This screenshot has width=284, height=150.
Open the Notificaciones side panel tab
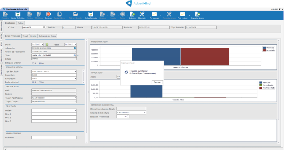coord(1,70)
